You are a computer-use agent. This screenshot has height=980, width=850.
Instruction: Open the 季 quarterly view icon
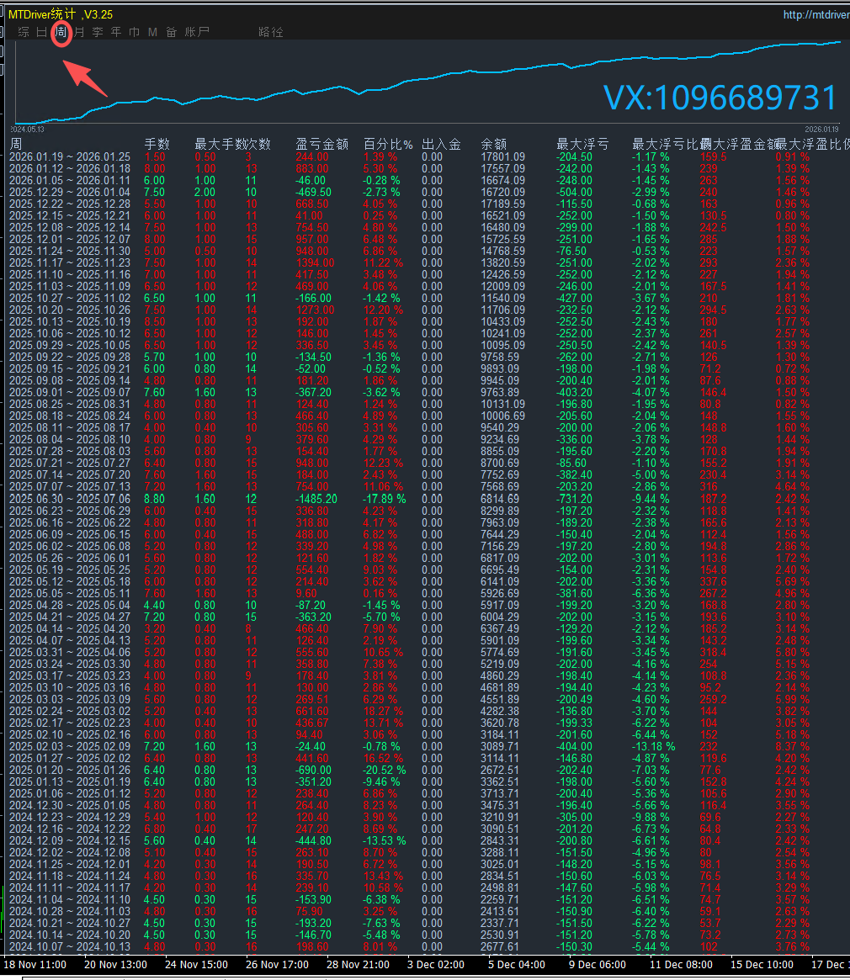[x=97, y=32]
